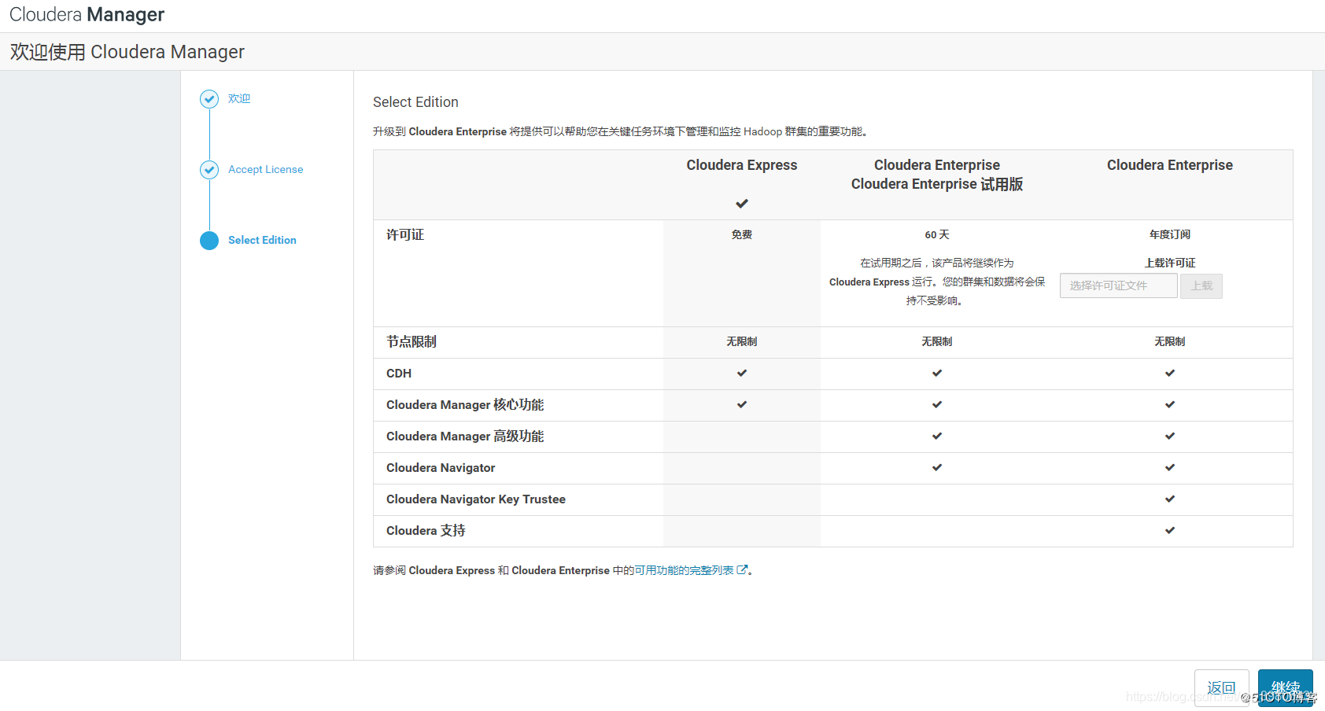Click the 欢迎使用 Cloudera Manager title
The height and width of the screenshot is (711, 1325).
[x=127, y=52]
